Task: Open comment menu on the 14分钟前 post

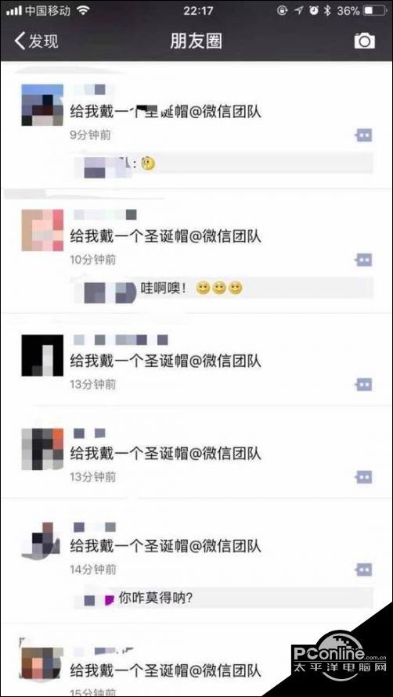Action: (x=363, y=569)
